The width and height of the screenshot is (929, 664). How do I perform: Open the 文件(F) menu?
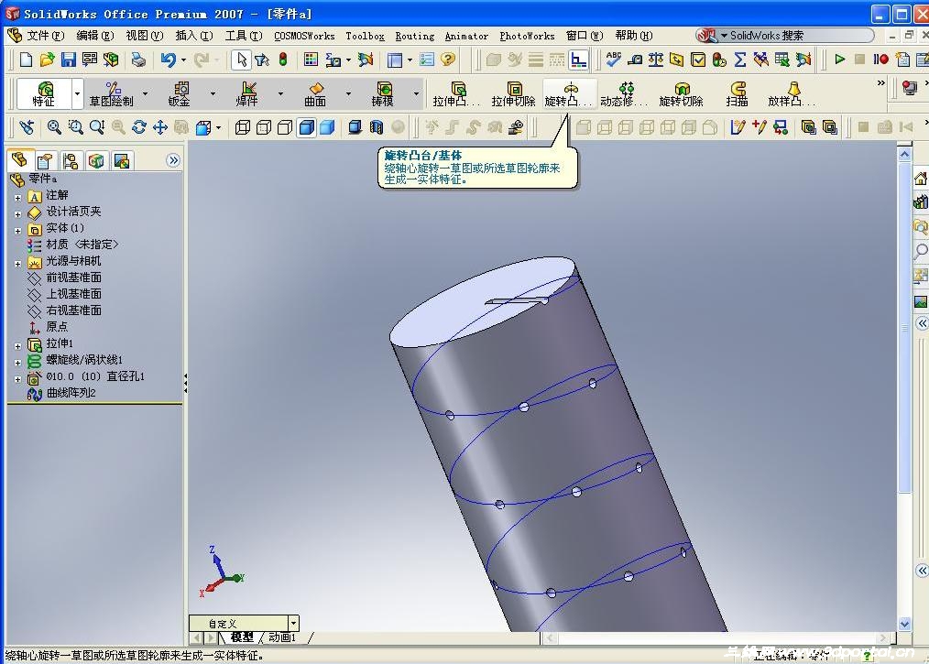coord(45,36)
